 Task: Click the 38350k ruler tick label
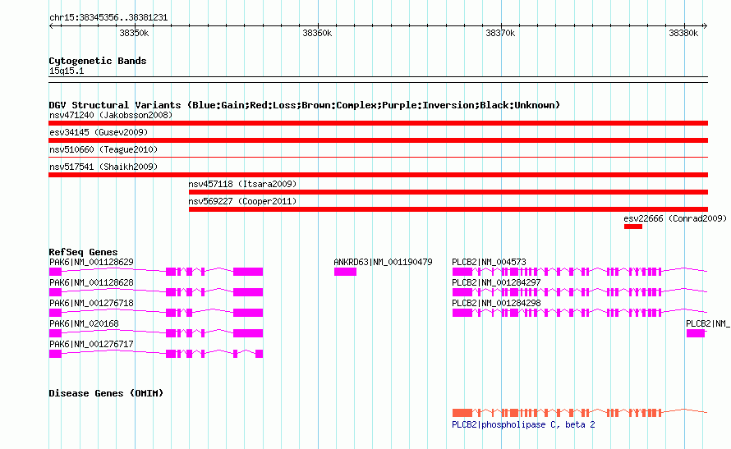click(x=134, y=33)
